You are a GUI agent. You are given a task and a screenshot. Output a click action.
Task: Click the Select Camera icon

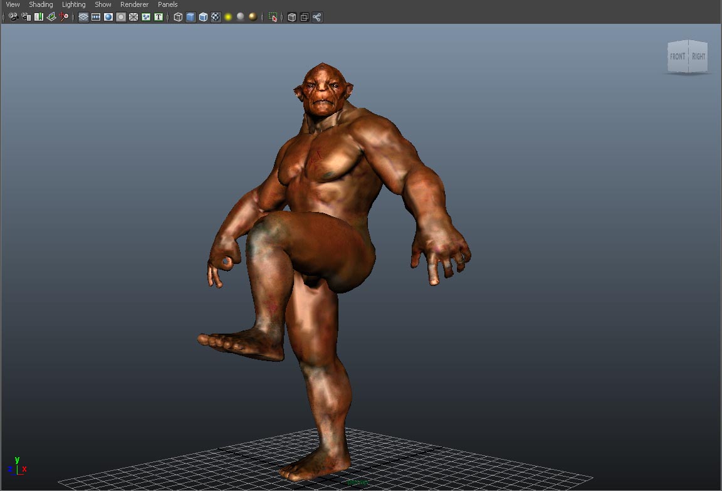(13, 17)
